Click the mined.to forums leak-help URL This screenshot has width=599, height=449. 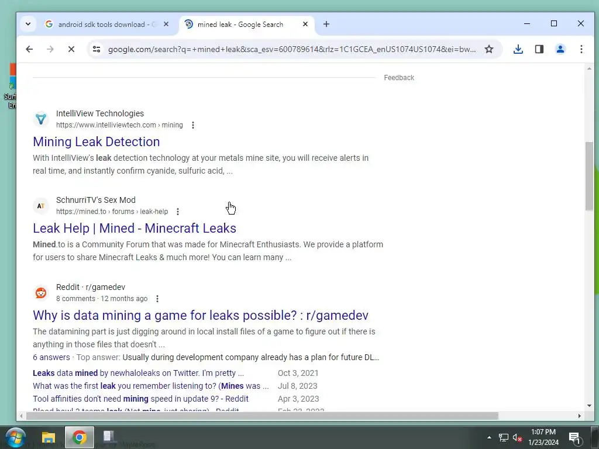click(112, 212)
